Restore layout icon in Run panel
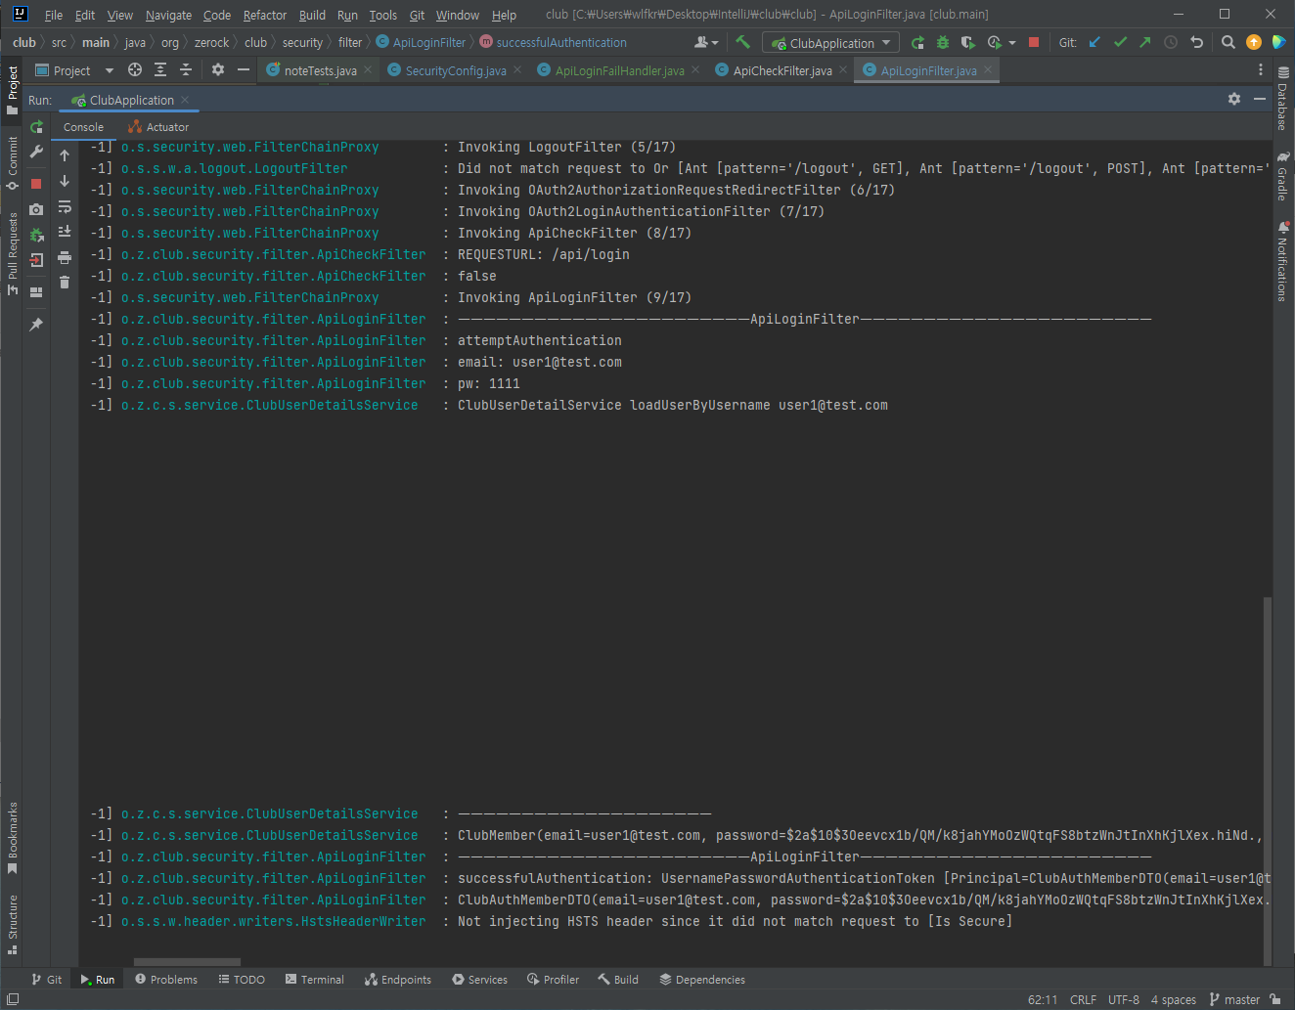The width and height of the screenshot is (1295, 1010). (x=36, y=292)
